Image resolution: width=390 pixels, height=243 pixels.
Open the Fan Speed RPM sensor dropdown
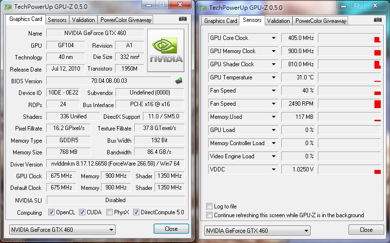(273, 104)
